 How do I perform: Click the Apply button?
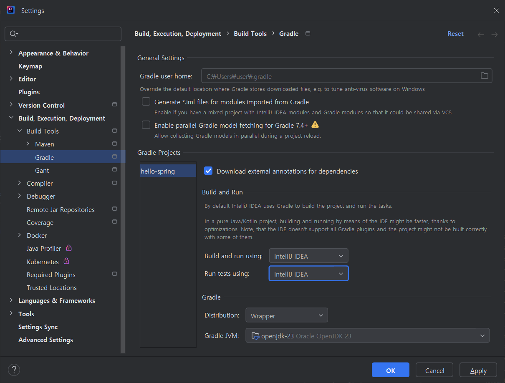[x=478, y=370]
